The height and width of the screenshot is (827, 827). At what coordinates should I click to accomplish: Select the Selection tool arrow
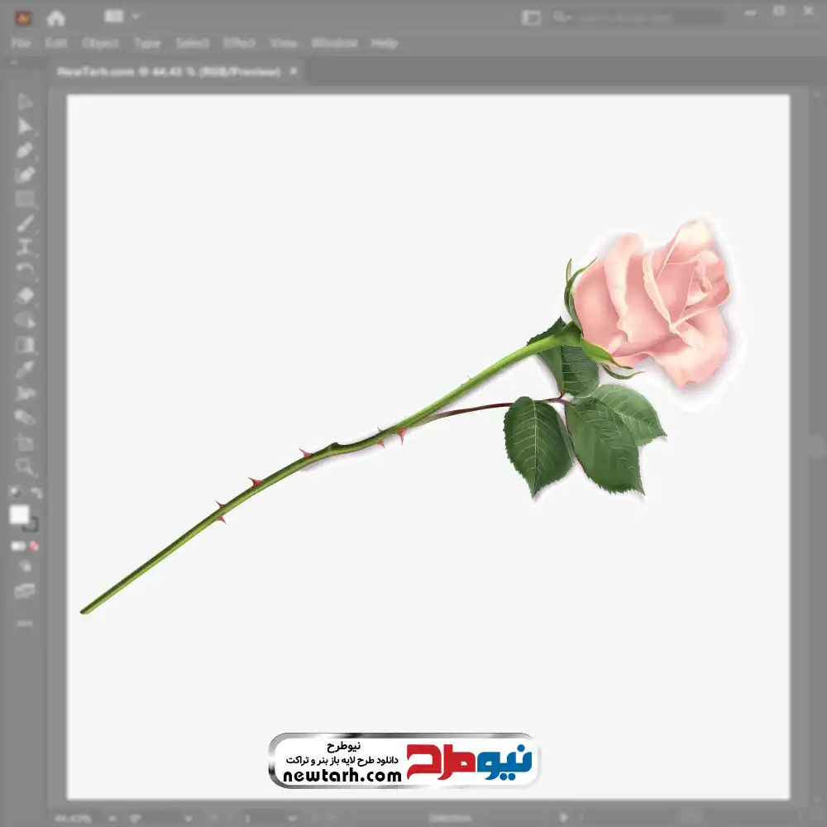[x=25, y=102]
